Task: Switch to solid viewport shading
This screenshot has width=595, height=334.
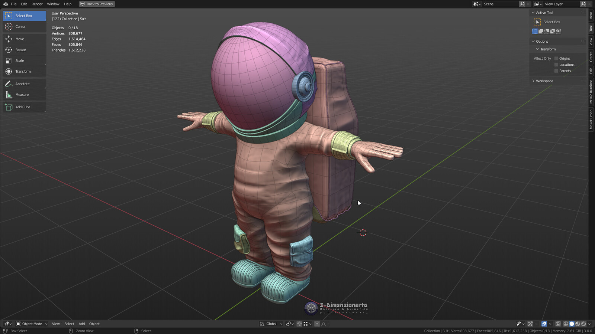Action: click(x=572, y=324)
